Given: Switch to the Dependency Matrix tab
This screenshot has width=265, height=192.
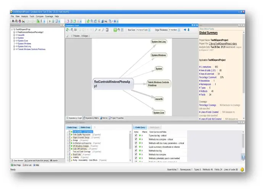Looking at the screenshot, I should [91, 118].
